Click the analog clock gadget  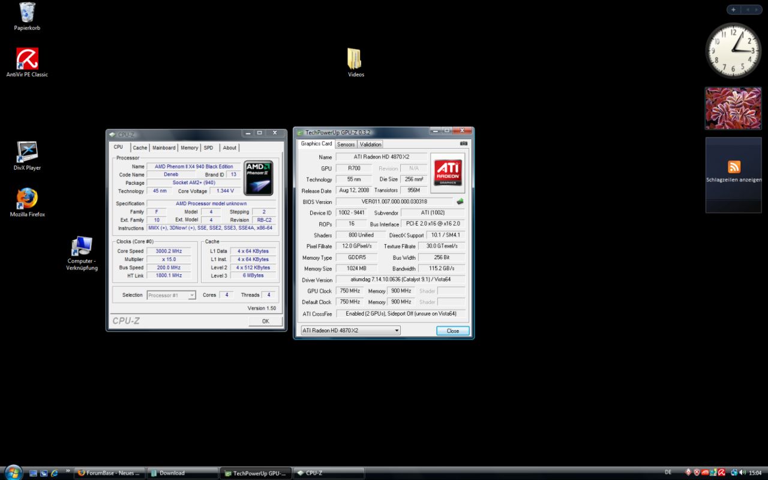tap(733, 50)
